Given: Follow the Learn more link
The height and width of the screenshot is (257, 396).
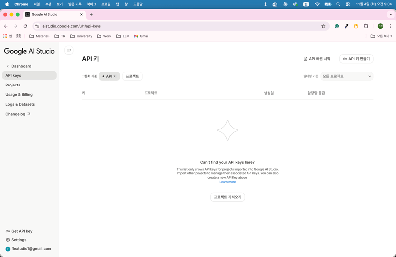Looking at the screenshot, I should (228, 182).
